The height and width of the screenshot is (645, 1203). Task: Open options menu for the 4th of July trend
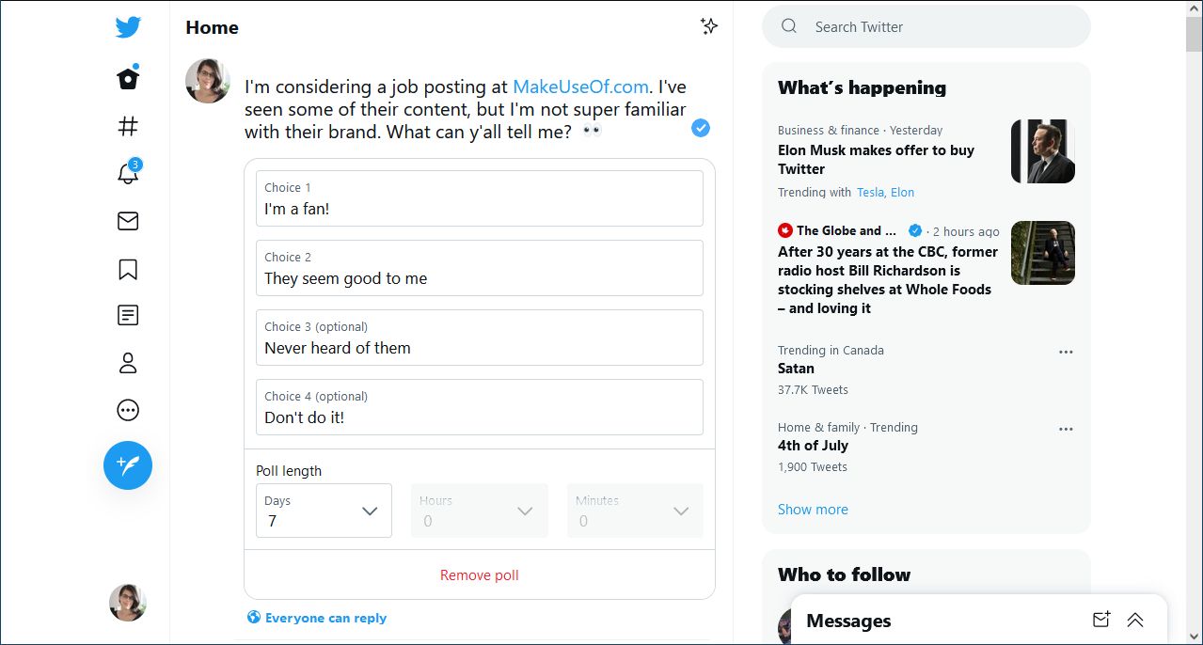[1066, 428]
